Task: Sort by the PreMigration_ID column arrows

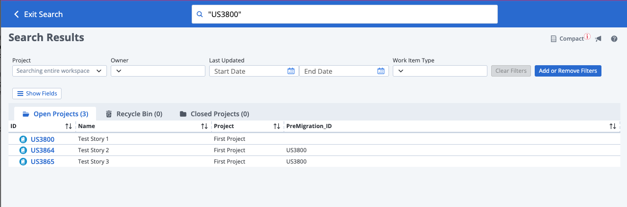Action: point(613,126)
